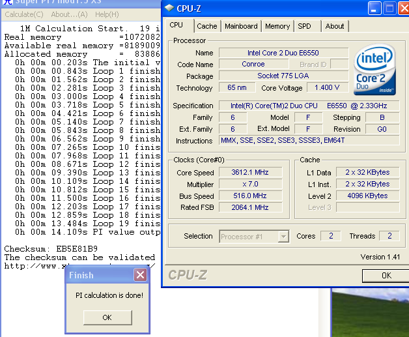Screen dimensions: 409x337
Task: Close the Finish dialog with X
Action: (x=140, y=274)
